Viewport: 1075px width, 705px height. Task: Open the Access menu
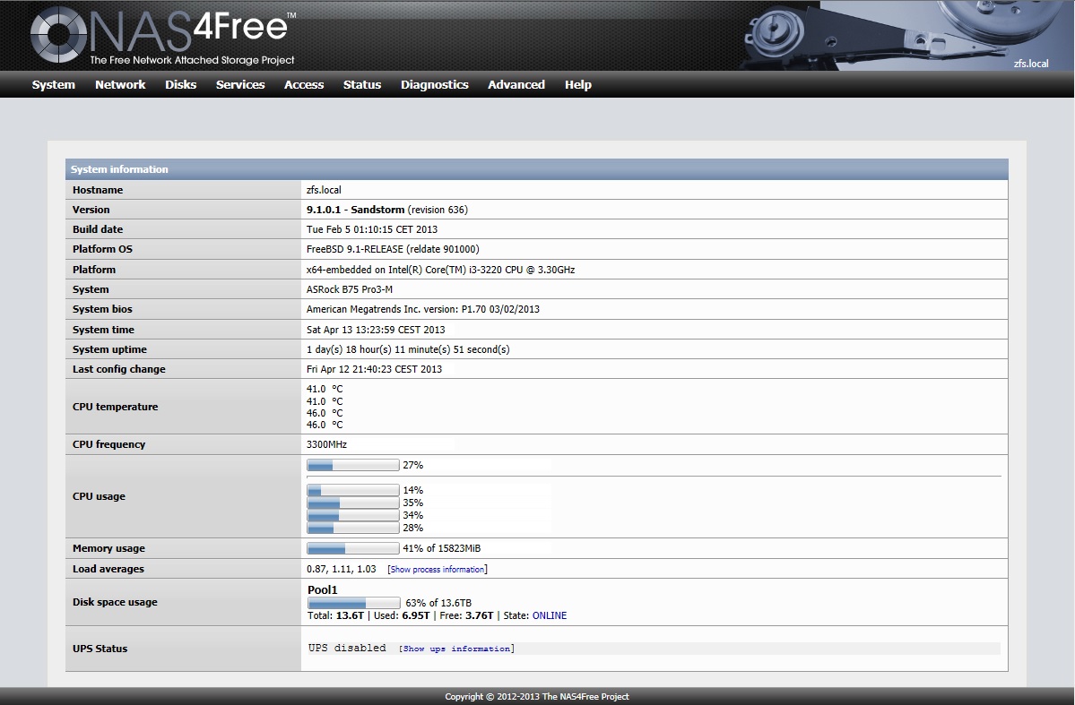pyautogui.click(x=304, y=85)
